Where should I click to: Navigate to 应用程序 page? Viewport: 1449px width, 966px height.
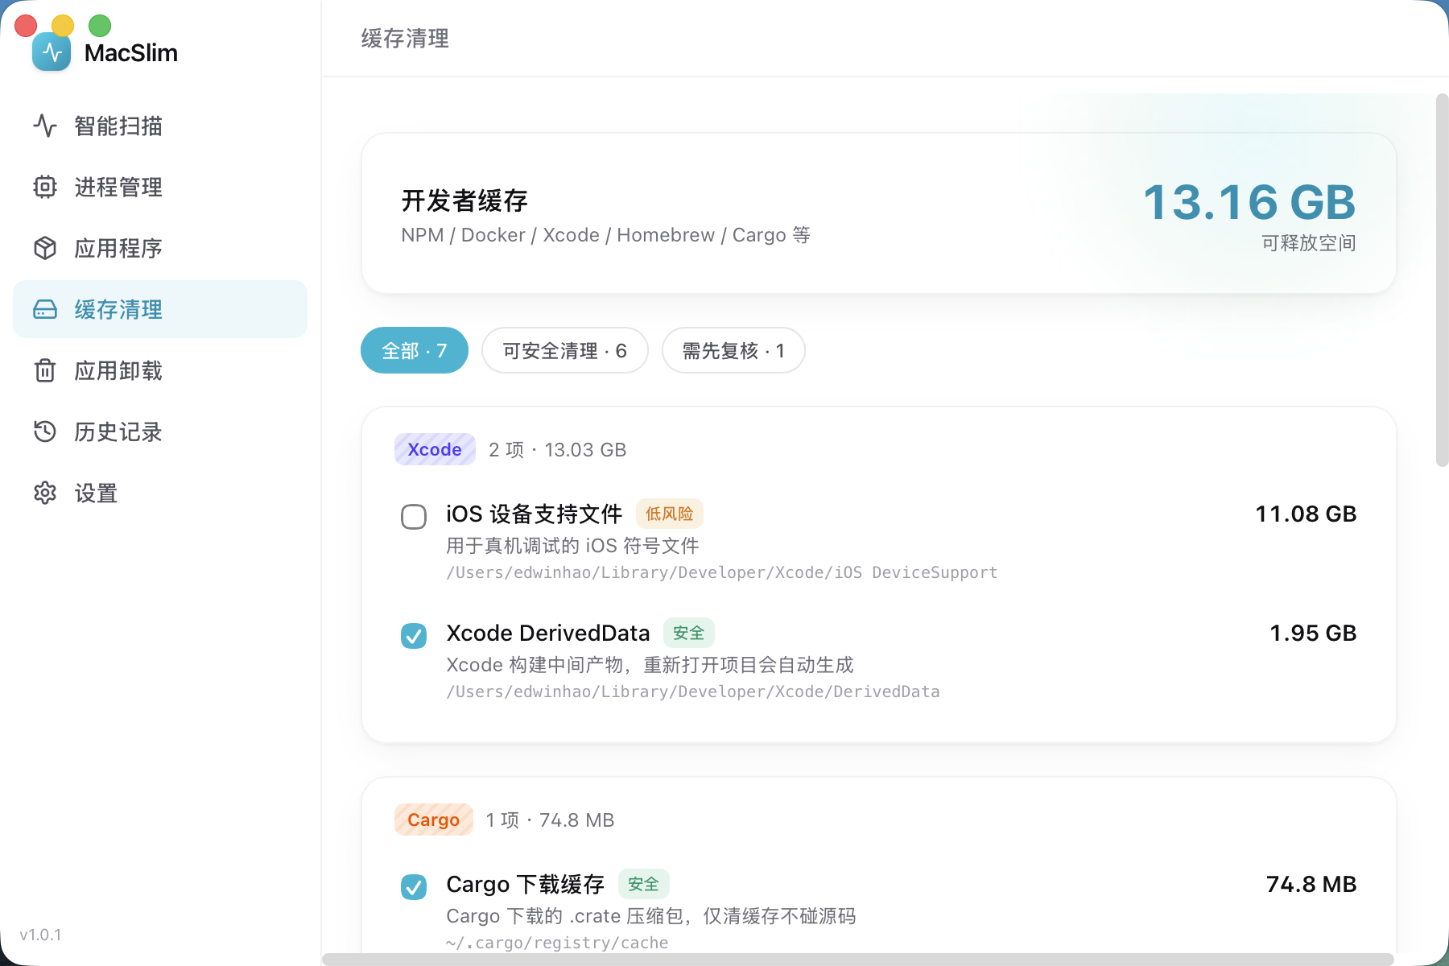(160, 248)
